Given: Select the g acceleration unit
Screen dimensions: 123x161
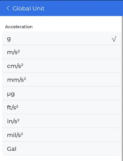Looking at the screenshot, I should [x=61, y=38].
